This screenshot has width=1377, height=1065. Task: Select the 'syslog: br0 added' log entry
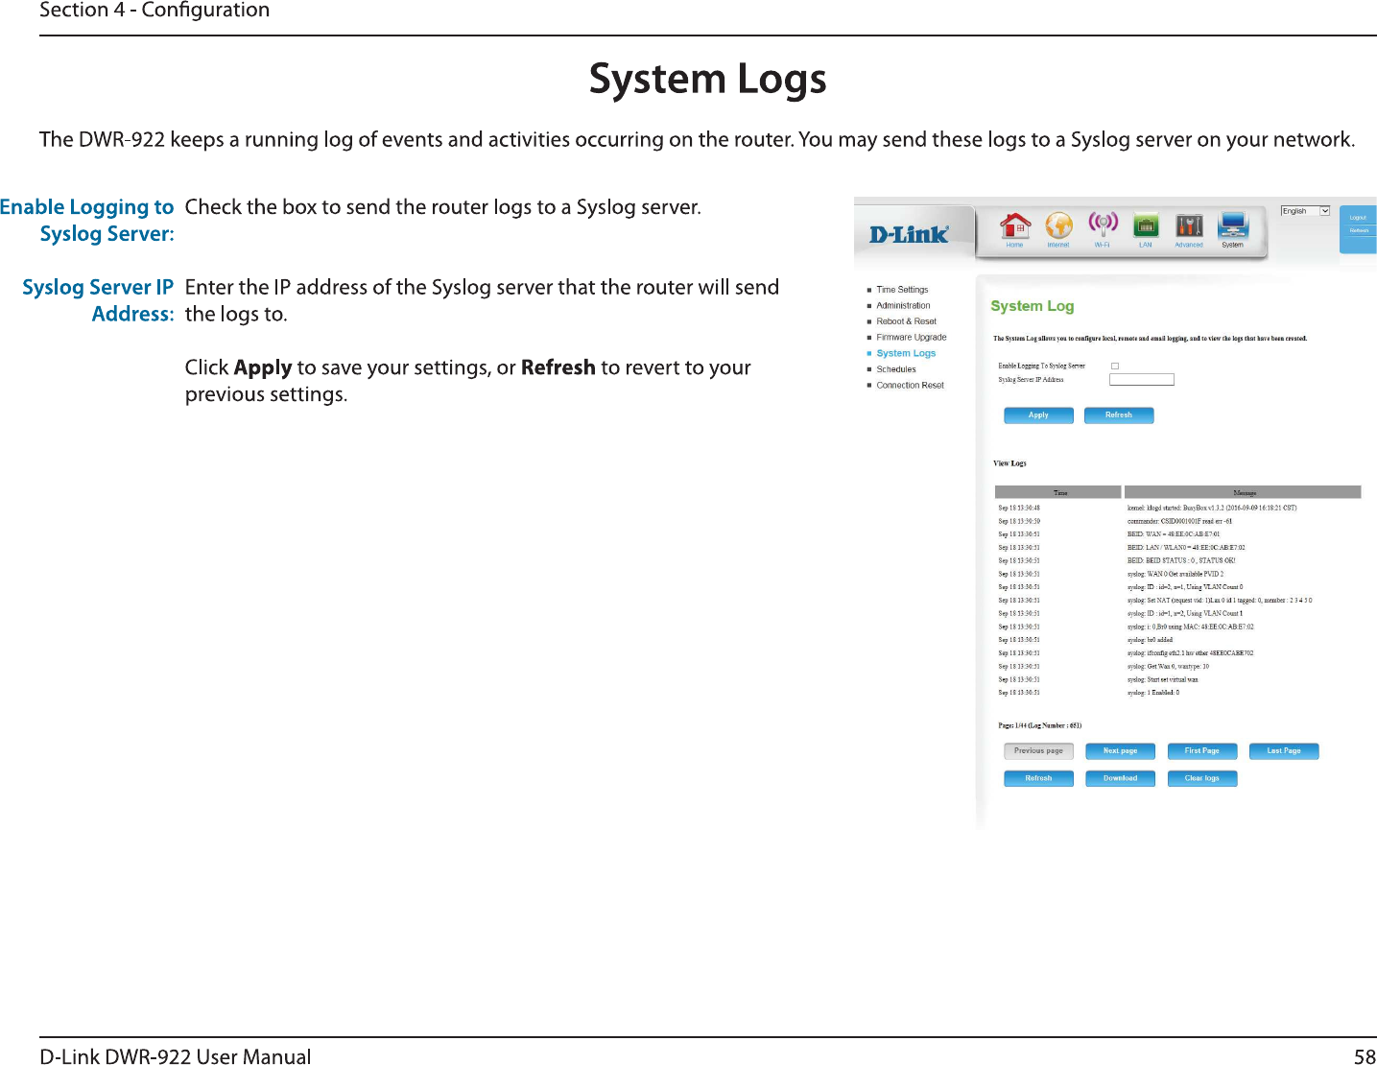tap(1150, 640)
